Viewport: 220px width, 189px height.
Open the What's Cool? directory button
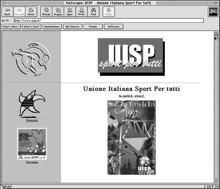coord(32,27)
